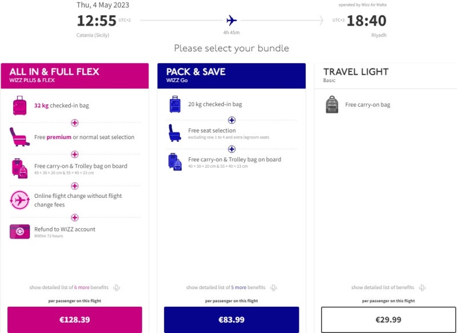
Task: Choose the €128.39 bundle price button
Action: pyautogui.click(x=75, y=319)
